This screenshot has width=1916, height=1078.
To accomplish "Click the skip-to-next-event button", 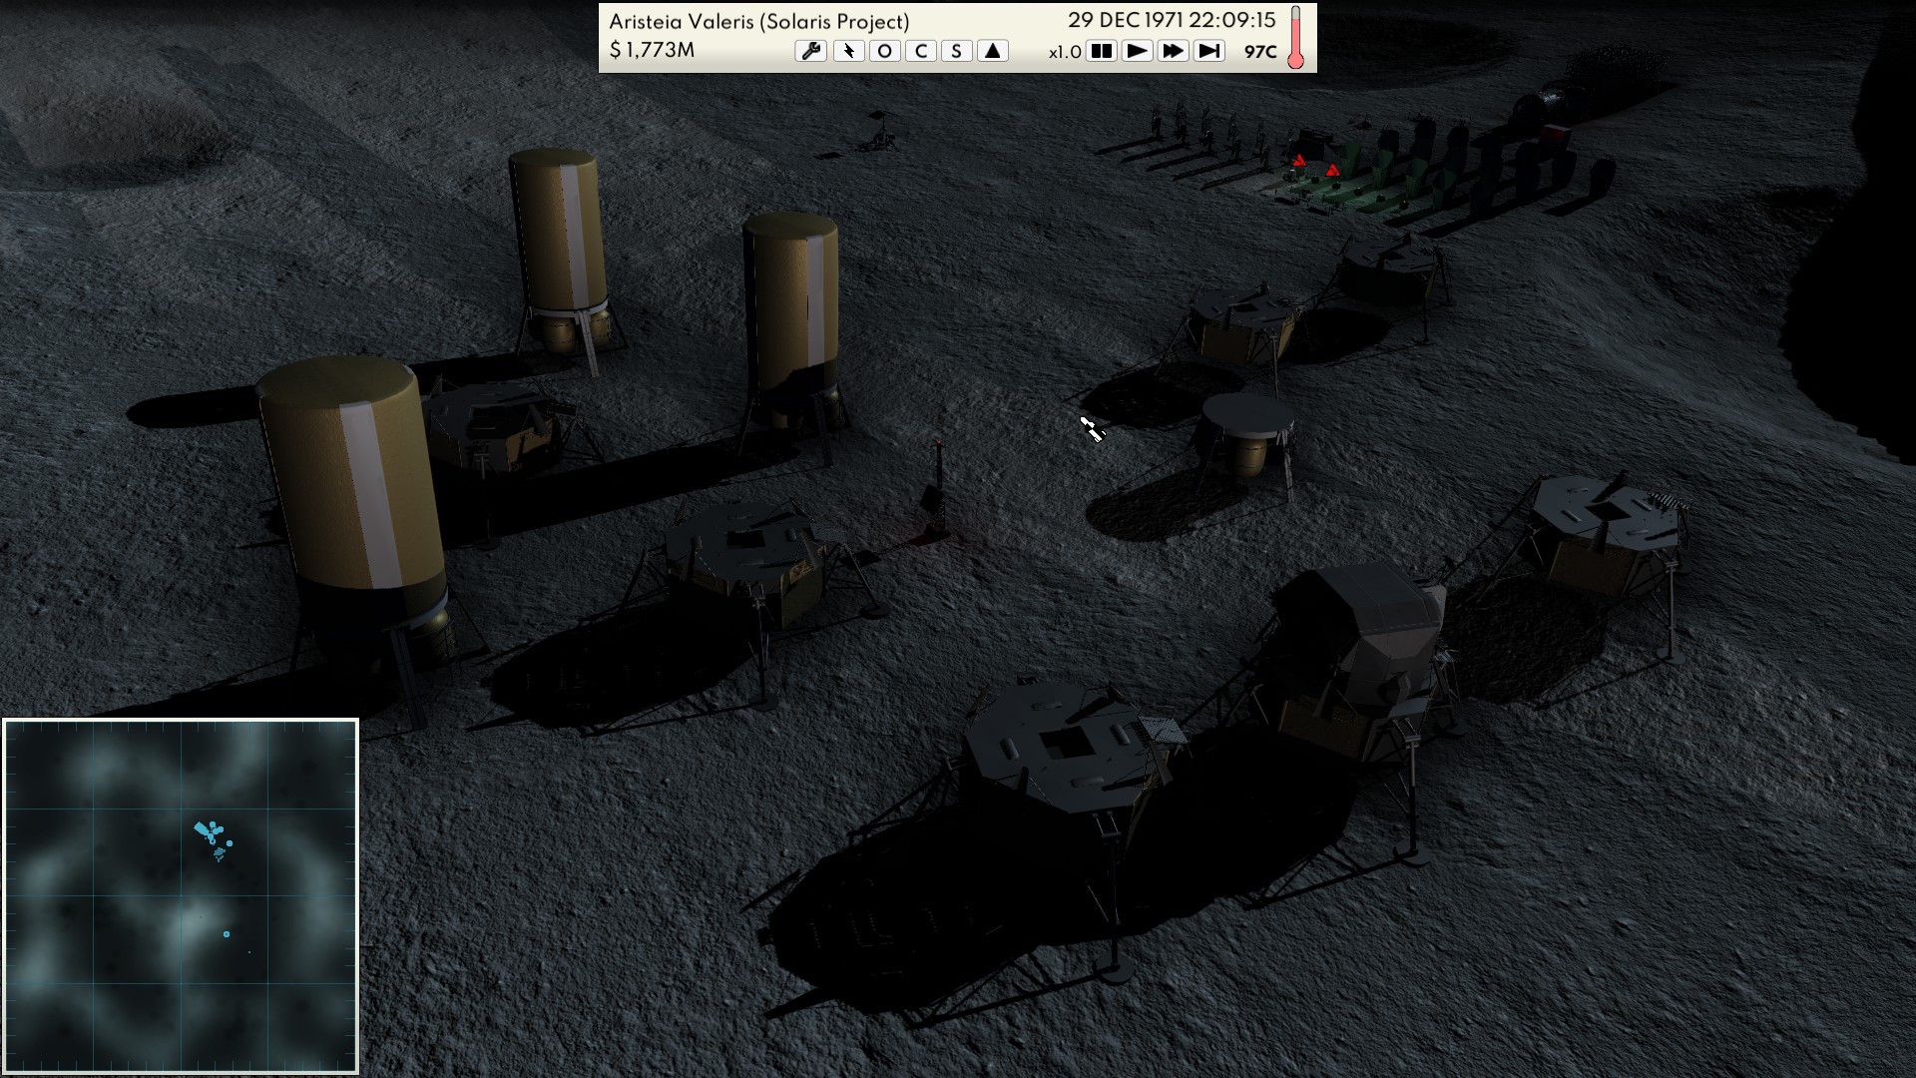I will (x=1208, y=51).
